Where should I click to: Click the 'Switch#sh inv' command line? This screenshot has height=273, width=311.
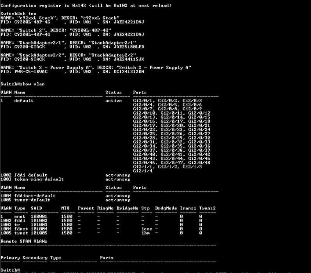click(18, 14)
